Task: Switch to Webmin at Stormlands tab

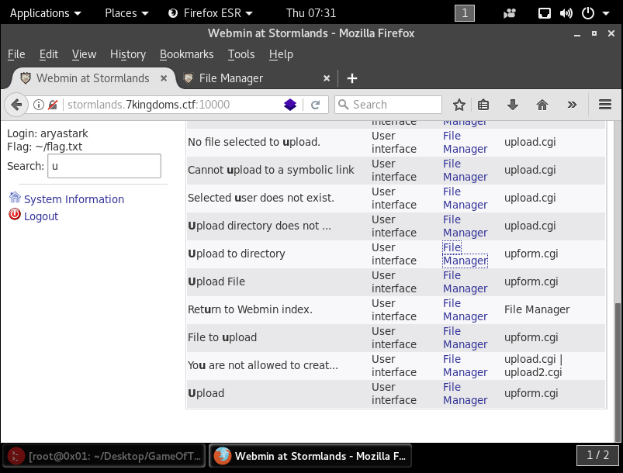Action: [93, 78]
